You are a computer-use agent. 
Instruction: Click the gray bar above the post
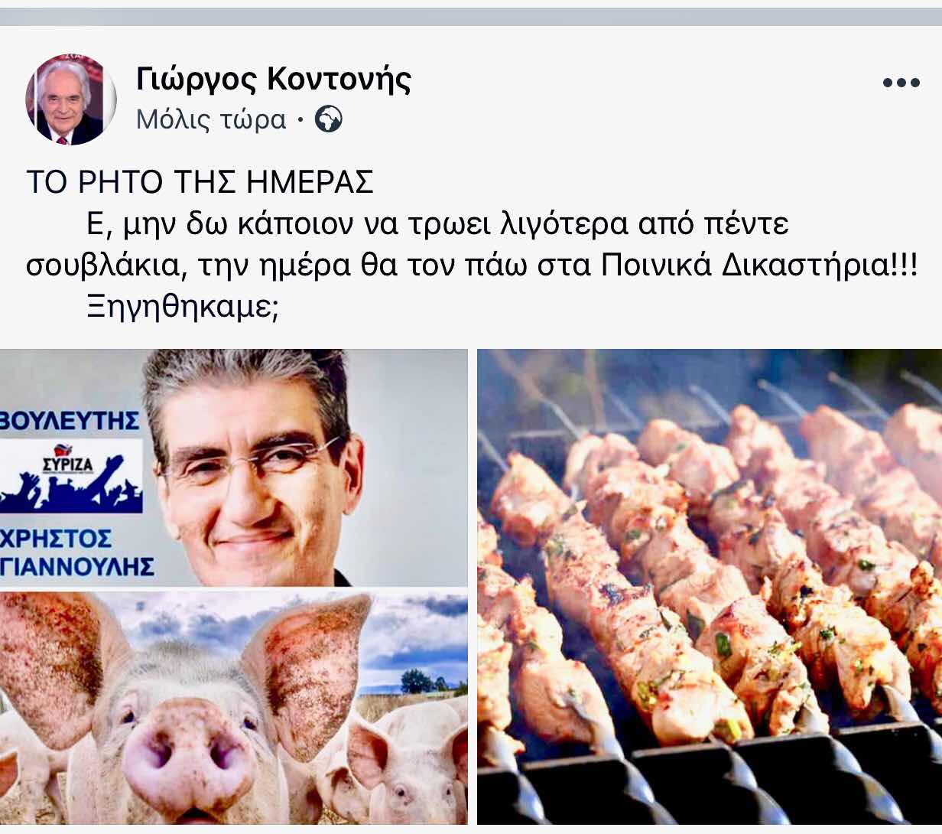click(x=471, y=17)
